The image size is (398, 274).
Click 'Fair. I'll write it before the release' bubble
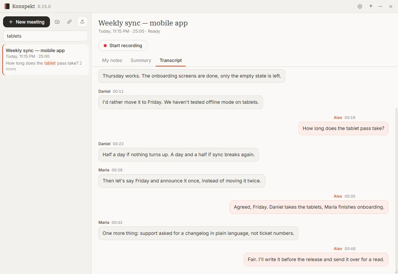316,259
